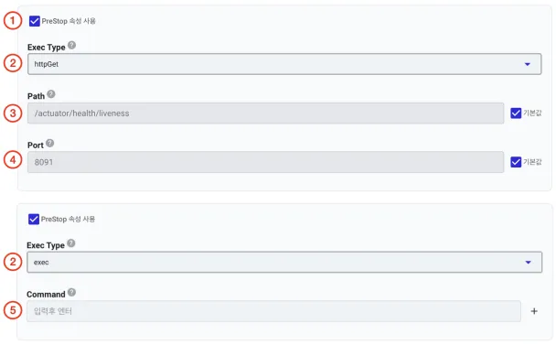Uncheck the second PreStop 속성 사용 checkbox
556x345 pixels.
click(34, 219)
